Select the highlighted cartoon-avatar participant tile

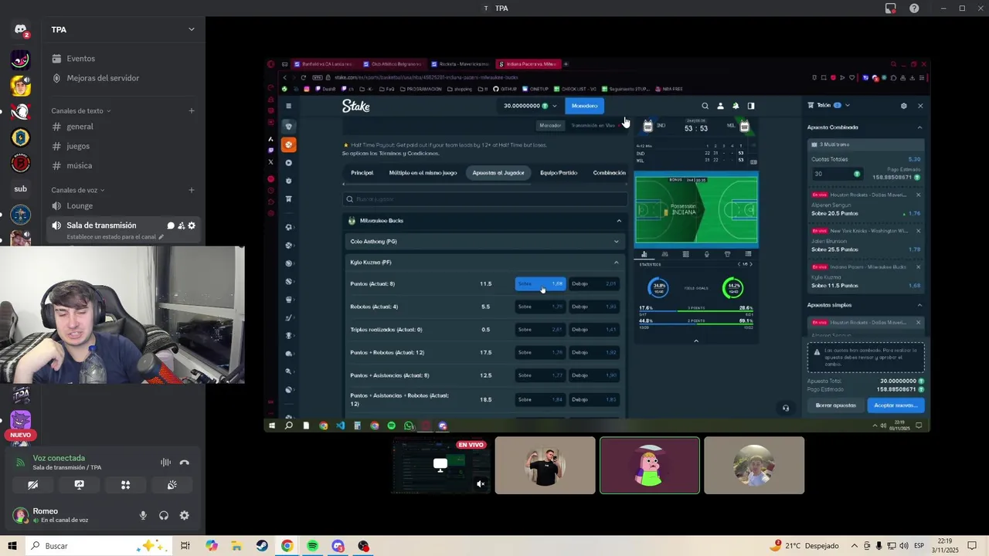[x=650, y=465]
